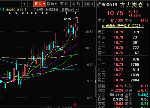Screen dimensions: 150x108
Task: Go to previous stock with left arrow
Action: click(98, 5)
